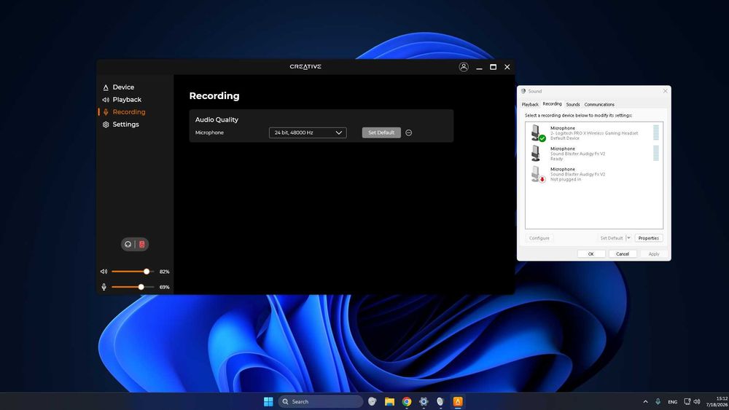Show hidden tray icons chevron
729x410 pixels.
[x=645, y=402]
